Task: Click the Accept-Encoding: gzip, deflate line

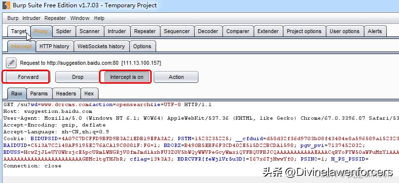Action: pyautogui.click(x=55, y=125)
